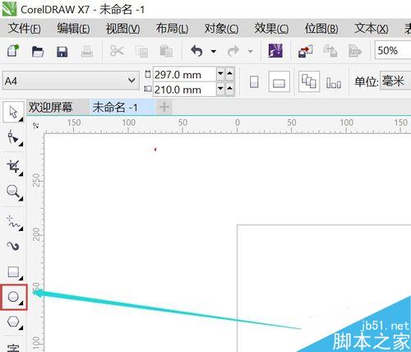
Task: Add a new document with plus tab
Action: (x=164, y=107)
